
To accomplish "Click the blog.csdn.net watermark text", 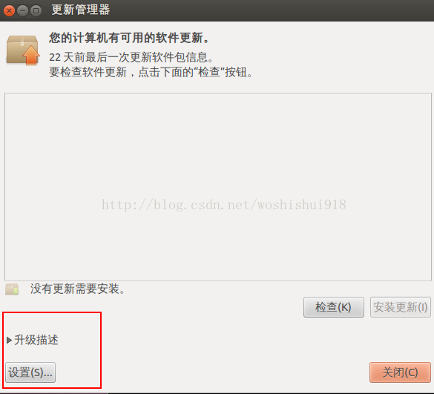I will click(224, 206).
